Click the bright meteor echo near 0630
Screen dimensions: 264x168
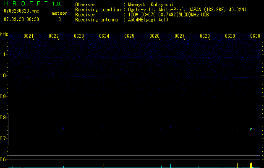pos(251,129)
